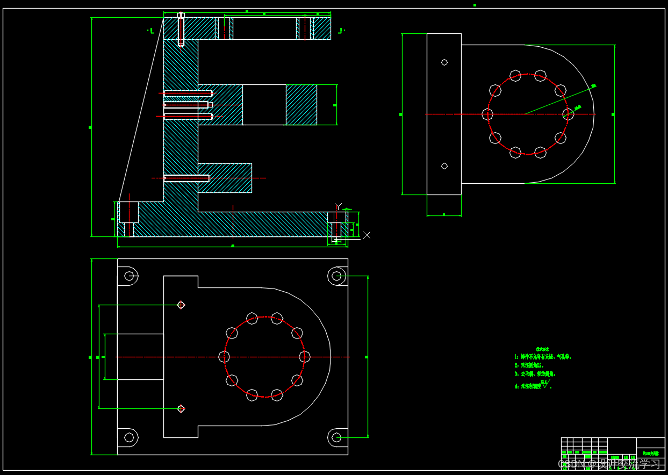Pick the surface roughness symbol in note 4
Viewport: 668px width, 475px height.
pos(546,384)
